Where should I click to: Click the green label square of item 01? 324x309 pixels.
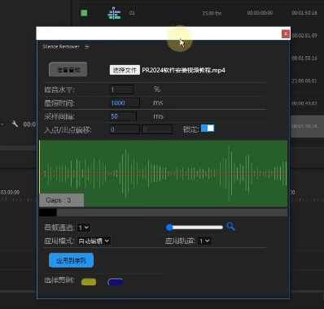84,13
